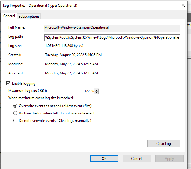191x169 pixels.
Task: Click the Created date Tuesday, August 30, 2022
Action: pyautogui.click(x=73, y=55)
